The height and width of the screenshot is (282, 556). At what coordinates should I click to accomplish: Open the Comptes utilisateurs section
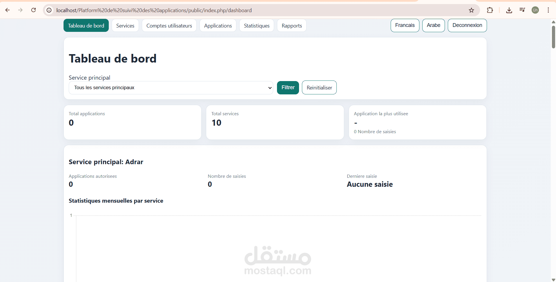pyautogui.click(x=169, y=25)
